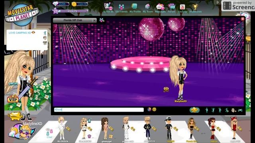Select the glossygal avatar in bottom row
This screenshot has width=255, height=143.
(x=105, y=128)
